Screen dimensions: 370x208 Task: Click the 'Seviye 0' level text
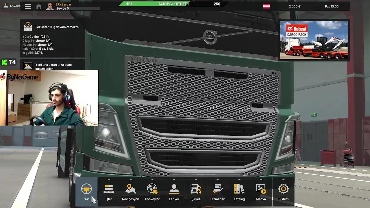pyautogui.click(x=62, y=8)
